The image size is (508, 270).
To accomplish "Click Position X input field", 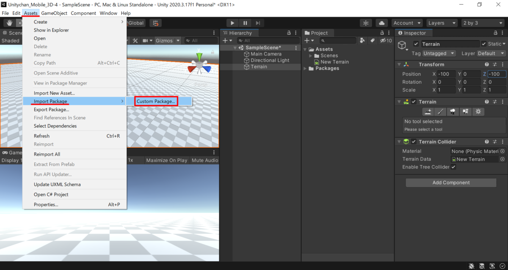I will pos(446,74).
